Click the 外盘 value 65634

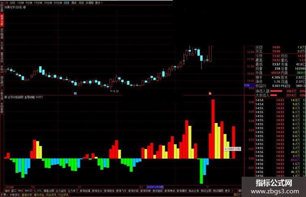[x=276, y=73]
